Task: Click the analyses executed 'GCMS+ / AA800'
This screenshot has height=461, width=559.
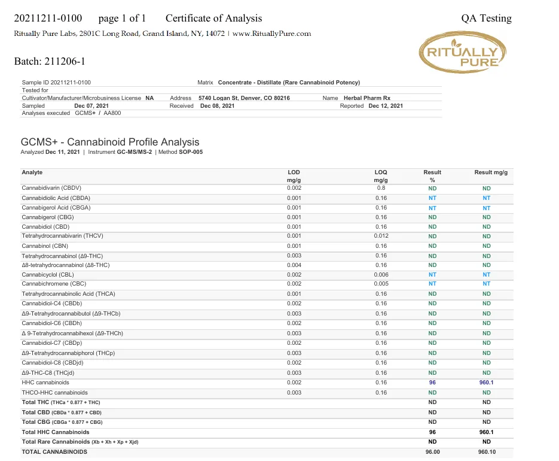Action: point(97,113)
